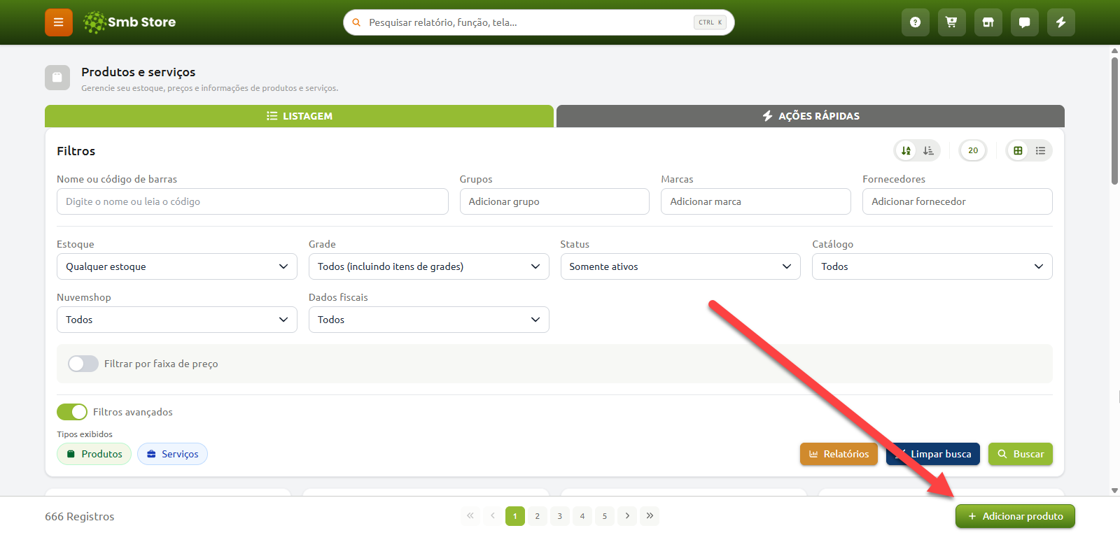Select the descending sort order icon

tap(928, 150)
